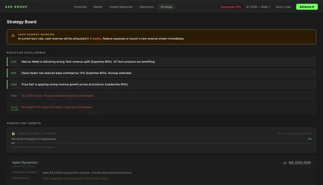Select the Strategy tab

tap(166, 7)
